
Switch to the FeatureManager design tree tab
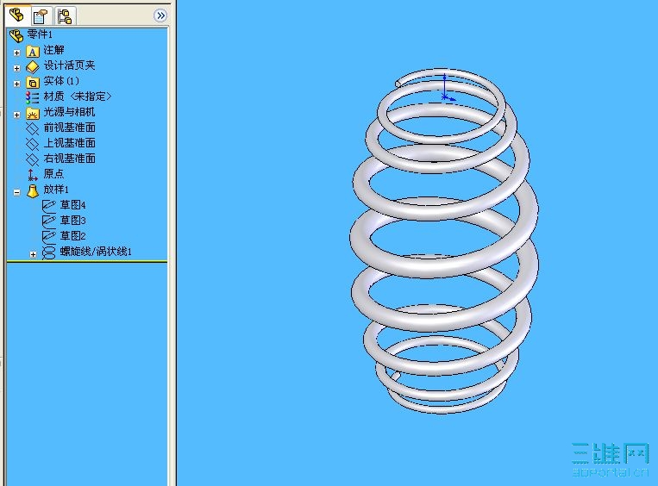pos(17,16)
